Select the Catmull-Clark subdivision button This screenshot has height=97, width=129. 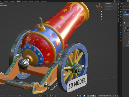click(x=126, y=15)
